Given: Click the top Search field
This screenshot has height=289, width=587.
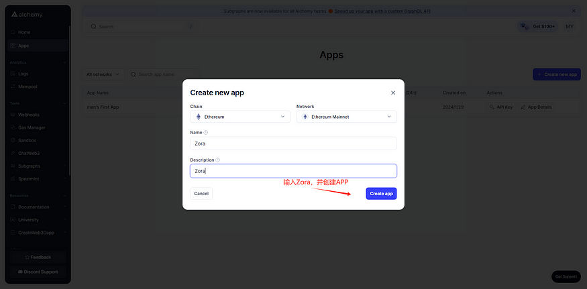Looking at the screenshot, I should click(x=143, y=27).
